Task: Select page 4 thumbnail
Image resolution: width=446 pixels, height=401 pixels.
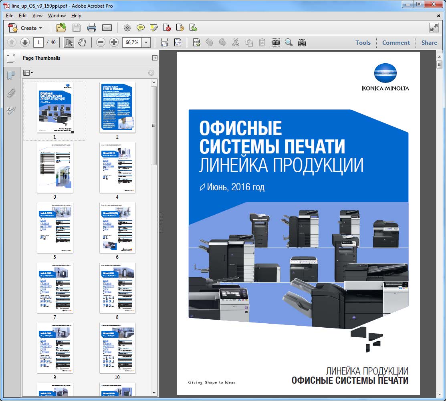Action: 117,168
